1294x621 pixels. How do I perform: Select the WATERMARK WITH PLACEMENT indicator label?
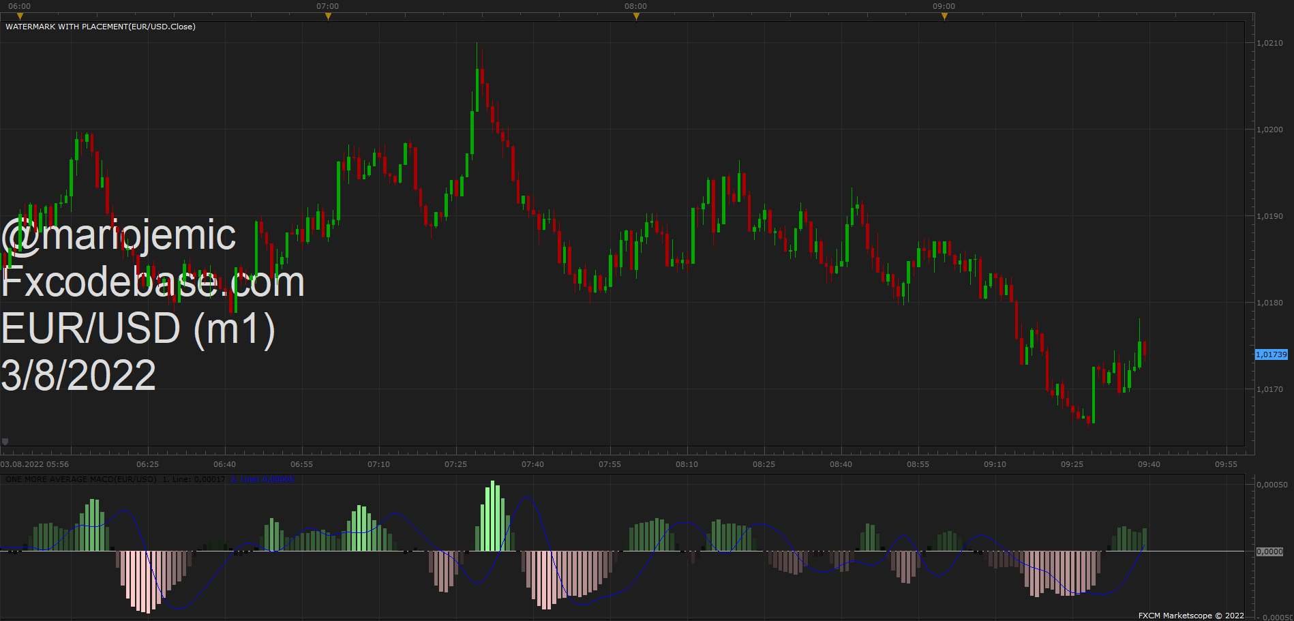point(100,27)
